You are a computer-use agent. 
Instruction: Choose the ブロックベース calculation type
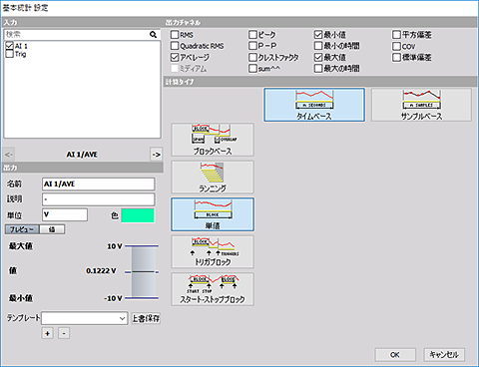tap(213, 140)
